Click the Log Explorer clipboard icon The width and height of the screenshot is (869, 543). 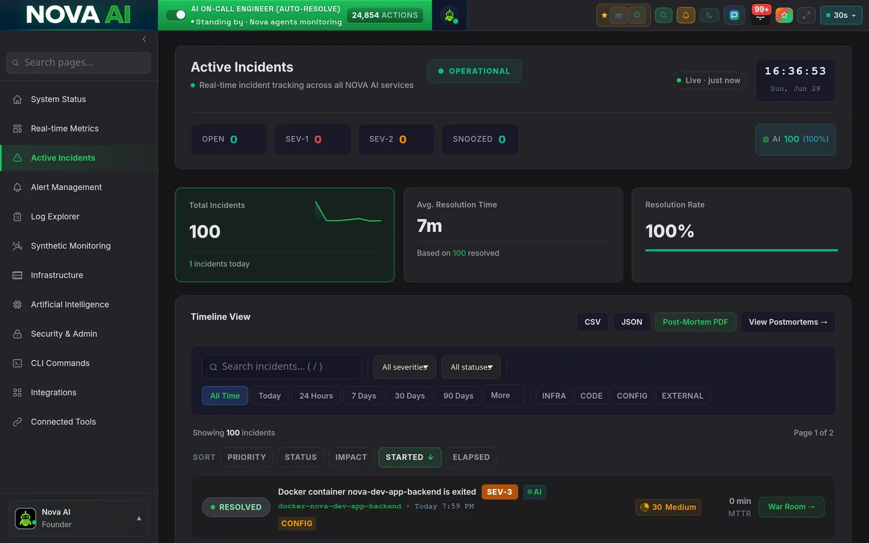pyautogui.click(x=17, y=217)
